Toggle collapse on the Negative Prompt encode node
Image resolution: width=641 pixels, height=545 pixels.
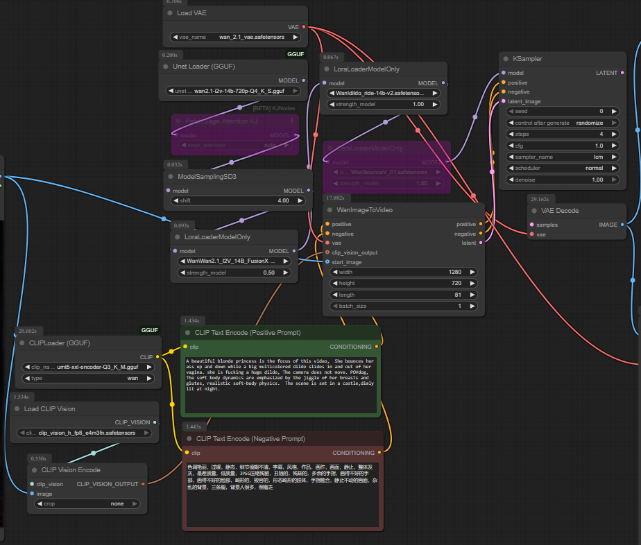click(x=187, y=438)
